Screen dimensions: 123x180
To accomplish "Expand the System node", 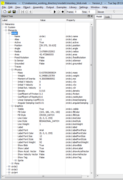I will [6, 27].
